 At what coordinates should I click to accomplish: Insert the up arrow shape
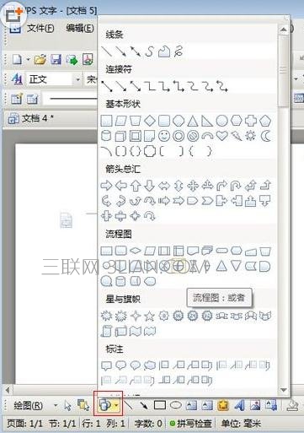[136, 186]
